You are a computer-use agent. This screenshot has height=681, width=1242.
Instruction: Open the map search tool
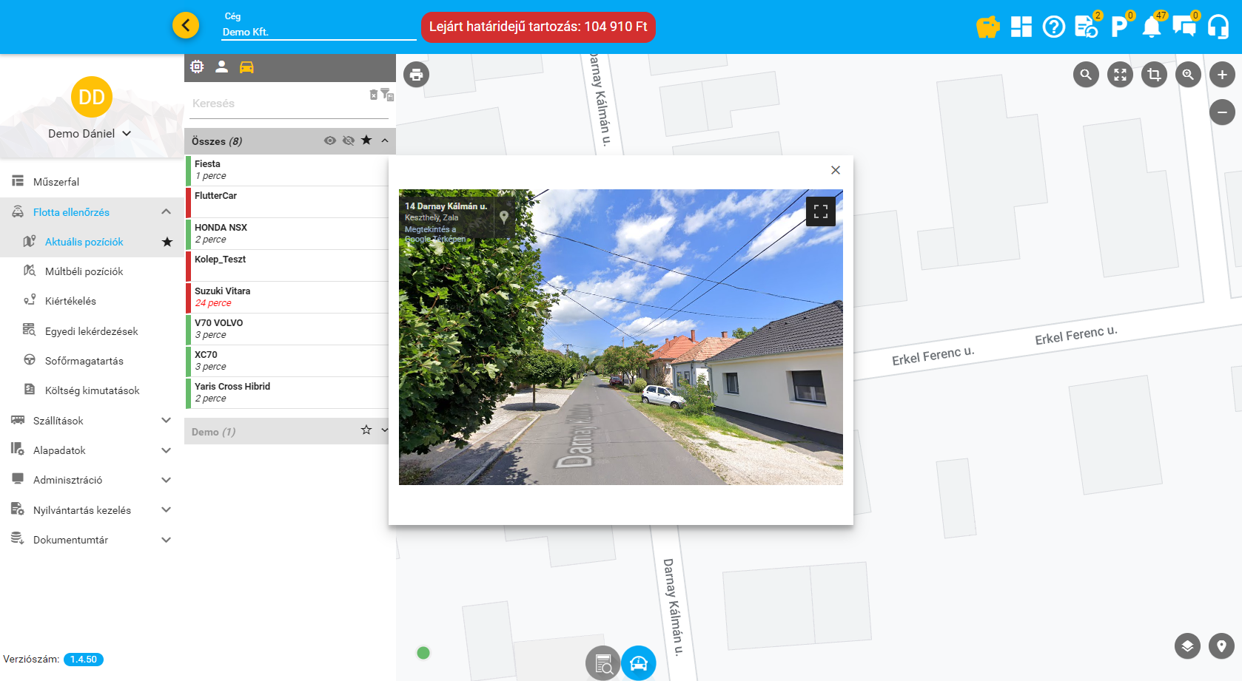pyautogui.click(x=1086, y=75)
